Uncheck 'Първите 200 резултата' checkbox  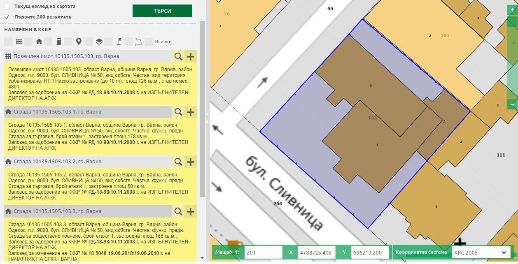7,17
